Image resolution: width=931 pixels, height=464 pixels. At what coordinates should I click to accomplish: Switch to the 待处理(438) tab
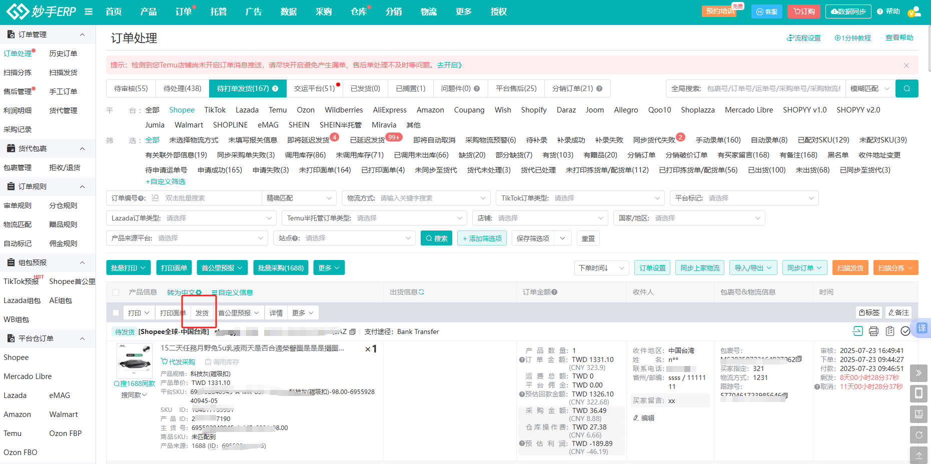pyautogui.click(x=182, y=88)
